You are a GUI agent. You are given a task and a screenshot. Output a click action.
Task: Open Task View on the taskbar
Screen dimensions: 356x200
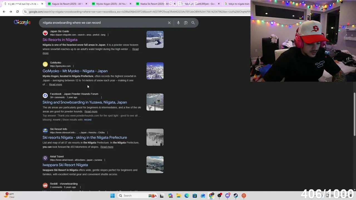[x=162, y=196]
